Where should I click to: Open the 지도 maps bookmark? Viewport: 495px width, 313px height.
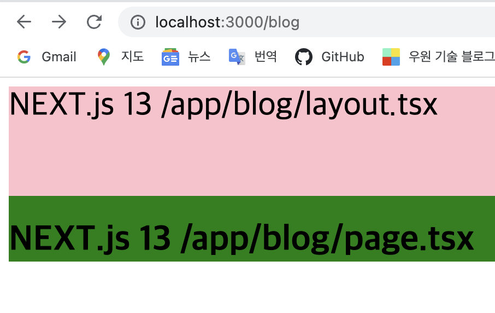point(120,57)
